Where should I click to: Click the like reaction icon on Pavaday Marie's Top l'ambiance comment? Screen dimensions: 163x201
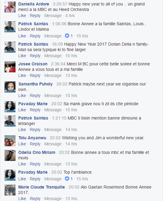pyautogui.click(x=67, y=178)
